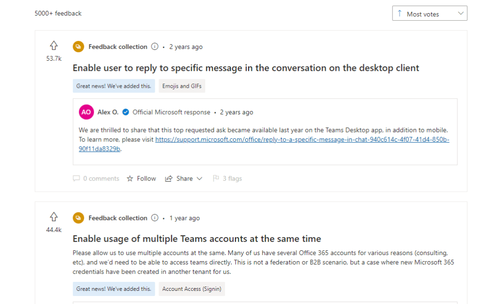Open info icon beside the 1 year ago post
The height and width of the screenshot is (304, 482).
(154, 218)
